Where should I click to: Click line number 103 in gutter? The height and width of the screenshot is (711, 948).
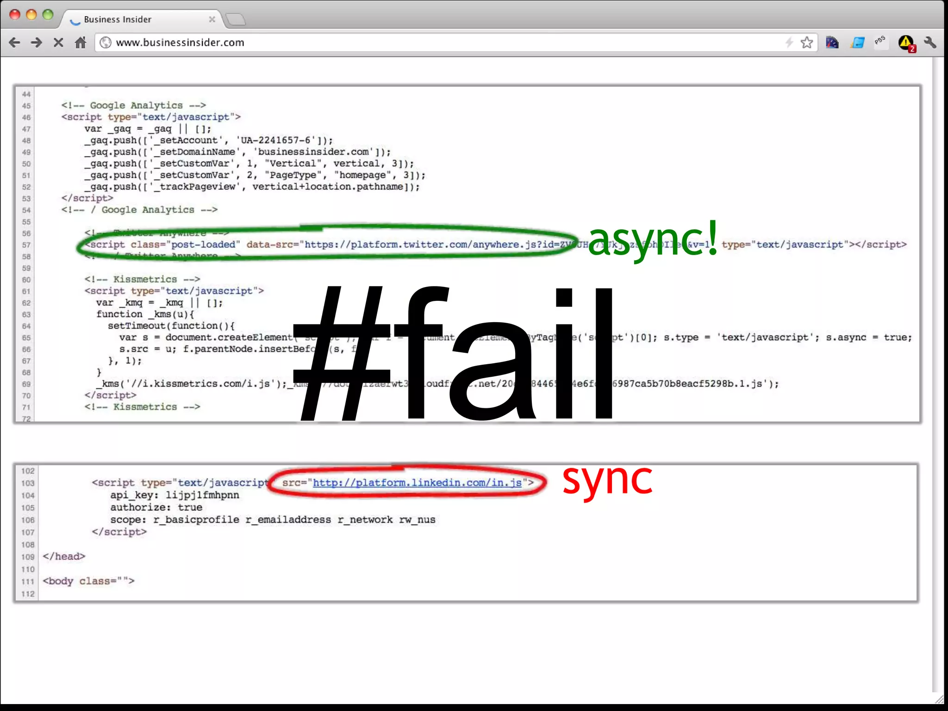[28, 483]
